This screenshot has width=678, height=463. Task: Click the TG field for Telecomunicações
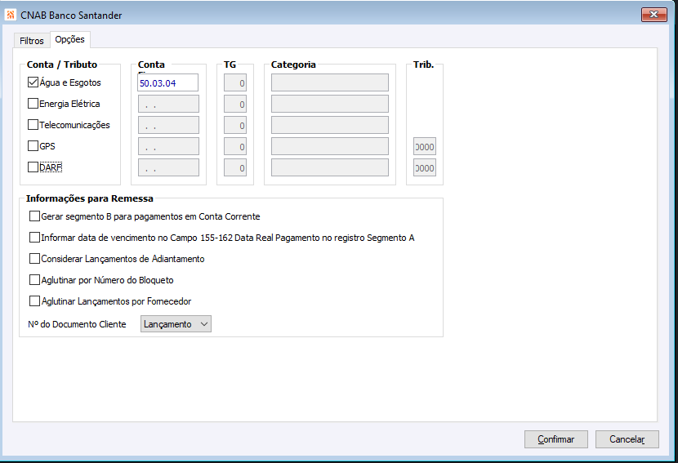click(235, 125)
